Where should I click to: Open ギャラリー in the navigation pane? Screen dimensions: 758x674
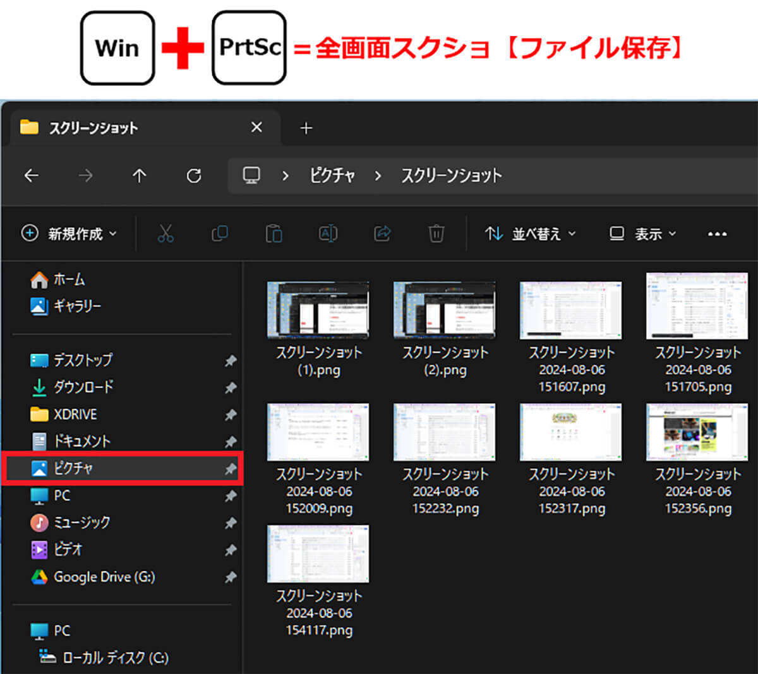click(x=66, y=306)
